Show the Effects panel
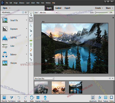This screenshot has width=115, height=103. pos(100,98)
